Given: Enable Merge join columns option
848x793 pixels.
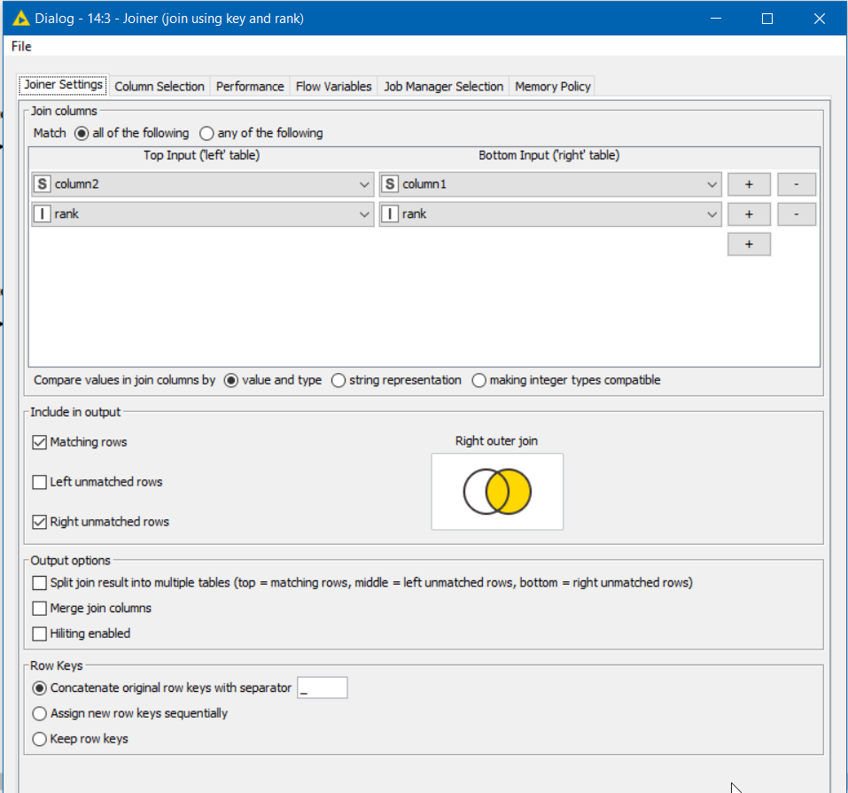Looking at the screenshot, I should click(x=40, y=609).
